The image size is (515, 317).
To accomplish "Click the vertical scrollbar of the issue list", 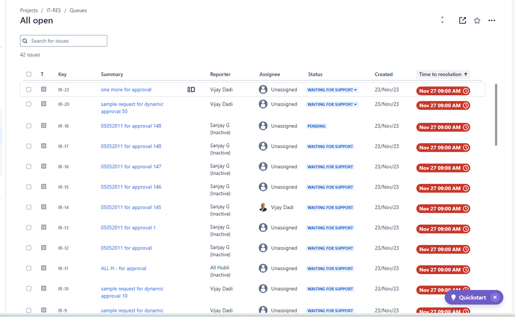I will click(496, 115).
